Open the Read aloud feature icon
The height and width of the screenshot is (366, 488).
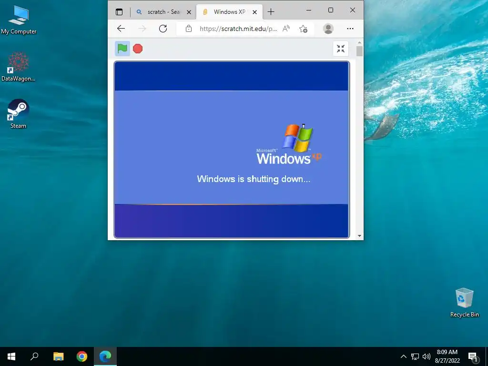click(x=286, y=29)
